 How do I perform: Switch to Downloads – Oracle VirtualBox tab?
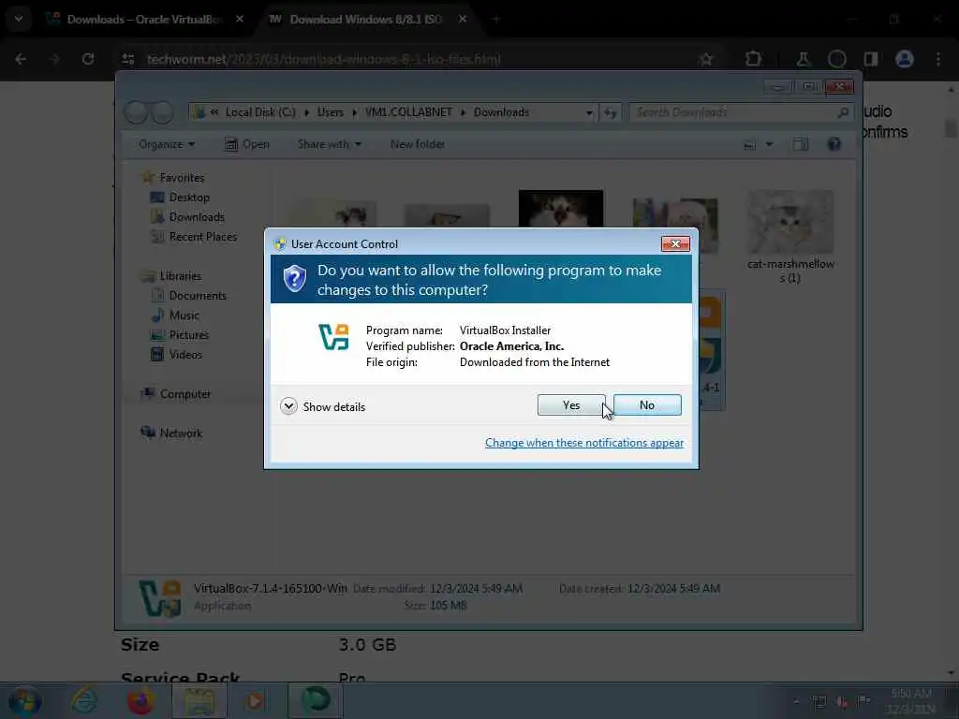[145, 20]
